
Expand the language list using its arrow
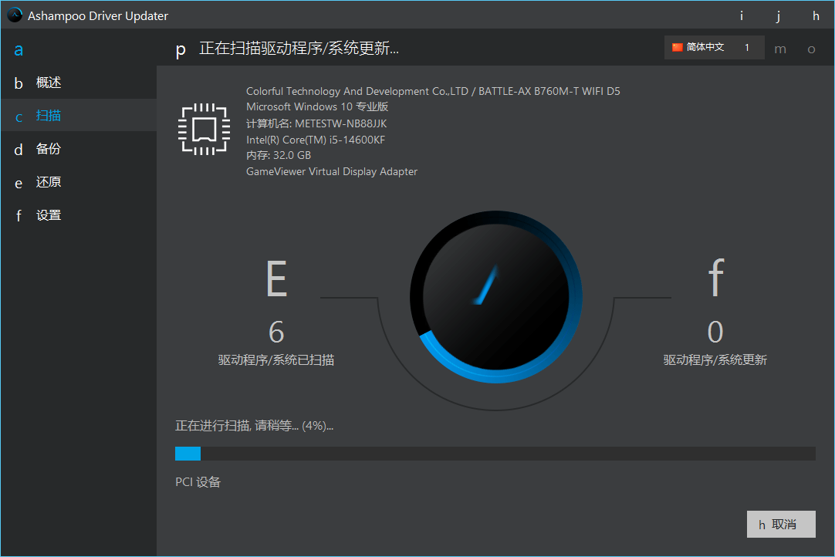tap(746, 47)
